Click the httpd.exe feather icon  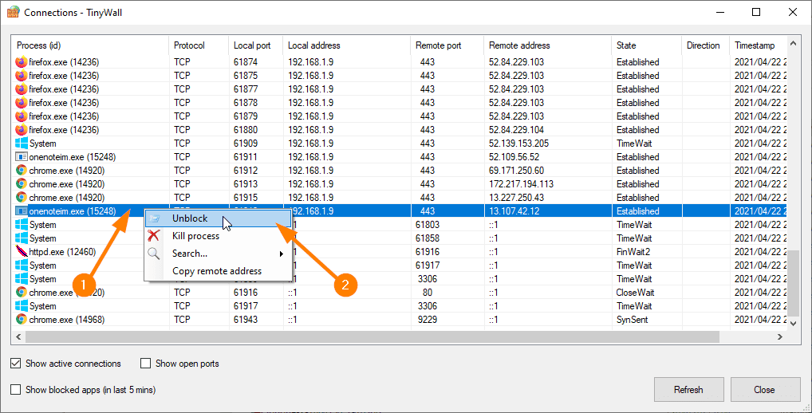point(22,252)
